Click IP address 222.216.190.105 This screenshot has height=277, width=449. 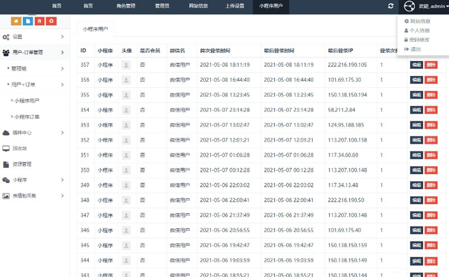click(347, 65)
